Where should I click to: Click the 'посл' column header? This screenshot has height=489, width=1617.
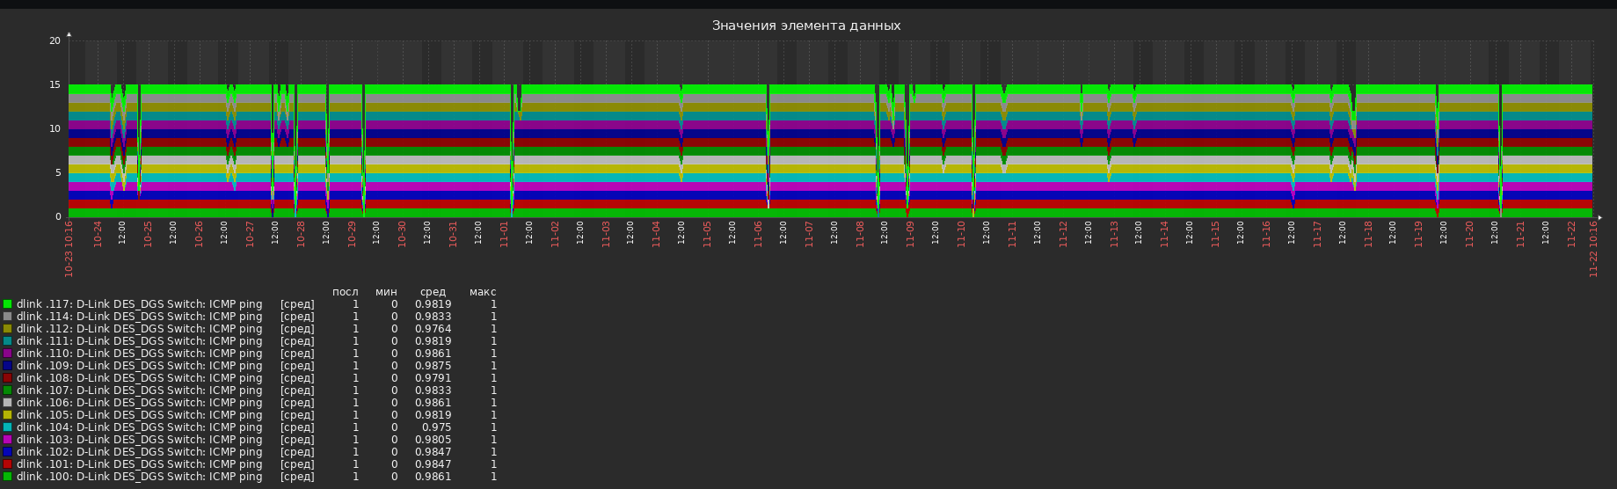click(346, 292)
